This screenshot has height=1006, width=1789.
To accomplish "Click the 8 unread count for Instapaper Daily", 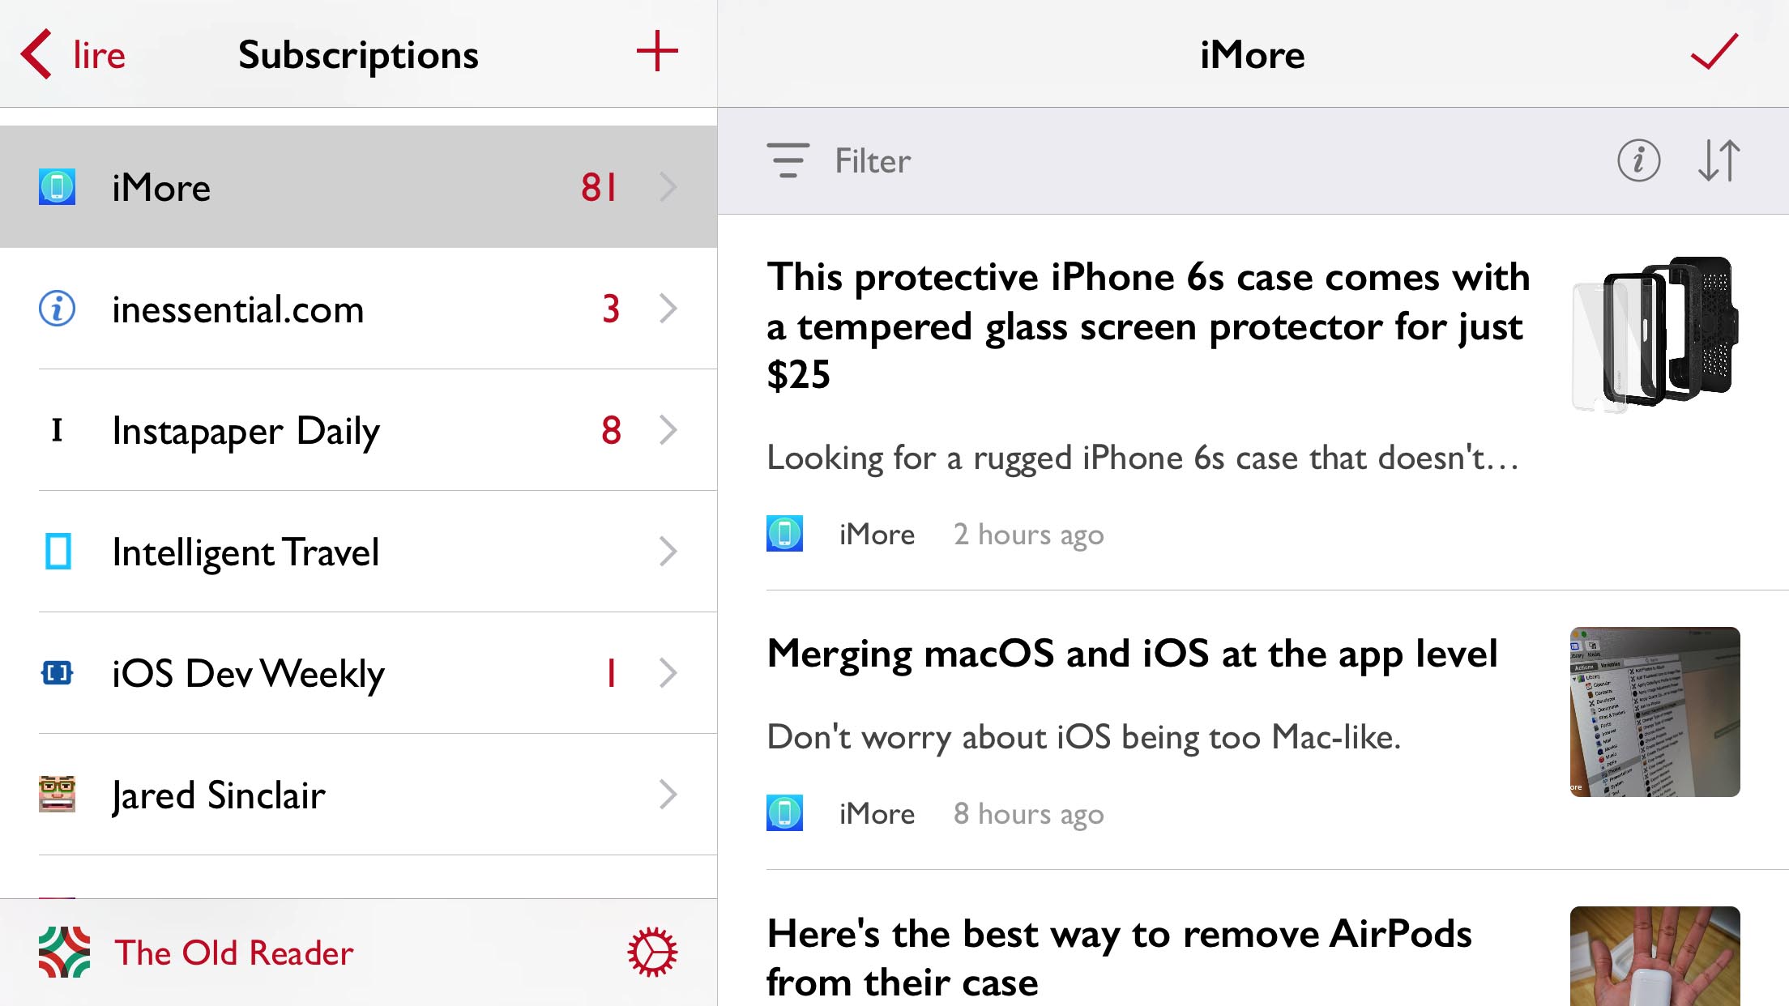I will 611,430.
